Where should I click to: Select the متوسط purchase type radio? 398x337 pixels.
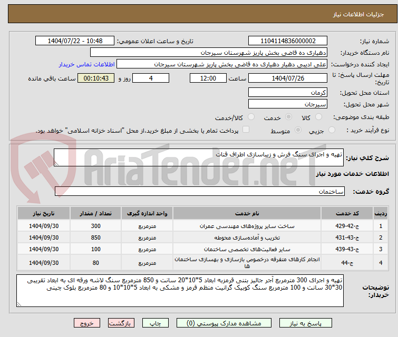pyautogui.click(x=298, y=130)
